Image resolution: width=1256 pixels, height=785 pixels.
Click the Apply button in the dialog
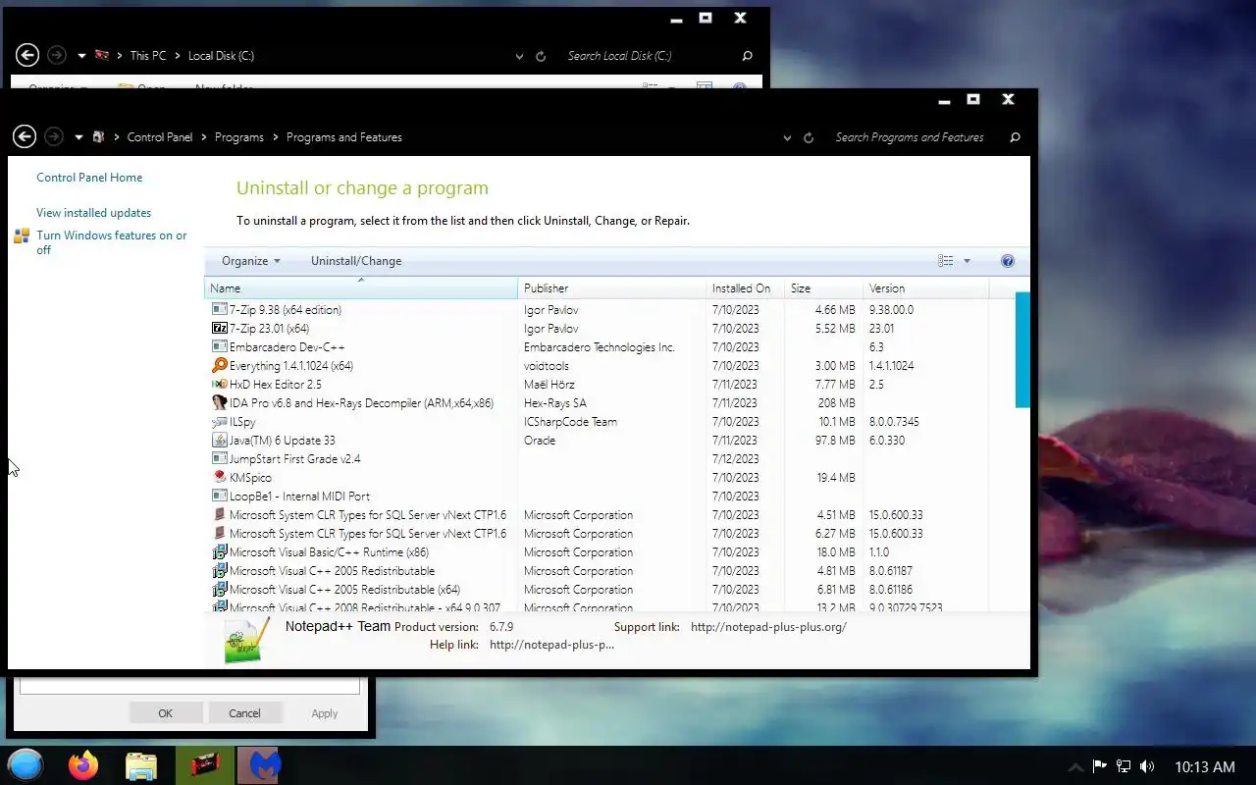tap(324, 713)
